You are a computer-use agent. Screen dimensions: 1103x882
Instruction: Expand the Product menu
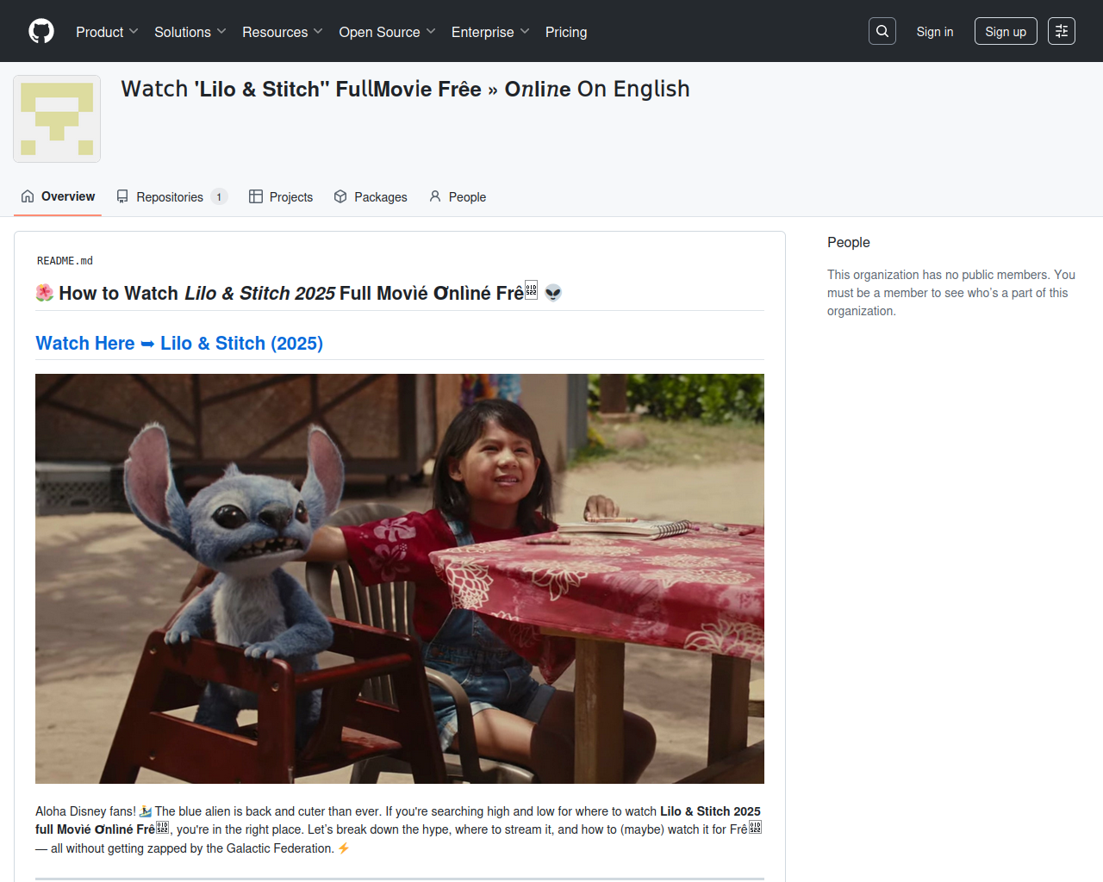click(x=107, y=32)
